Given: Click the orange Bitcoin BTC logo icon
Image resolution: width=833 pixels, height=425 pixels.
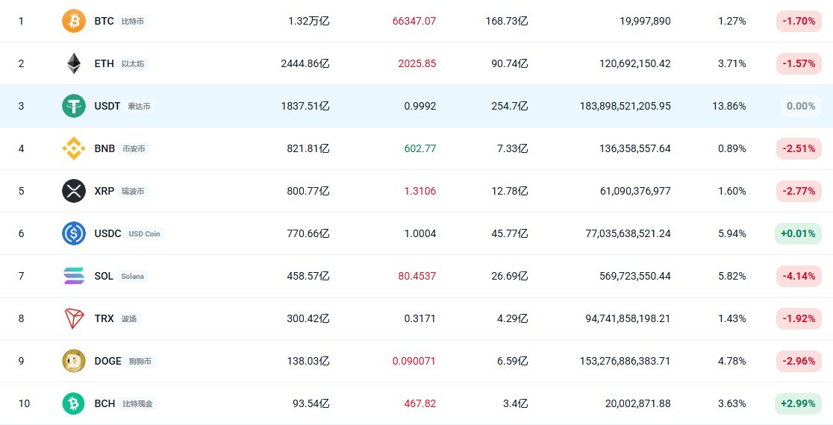Looking at the screenshot, I should (x=73, y=21).
